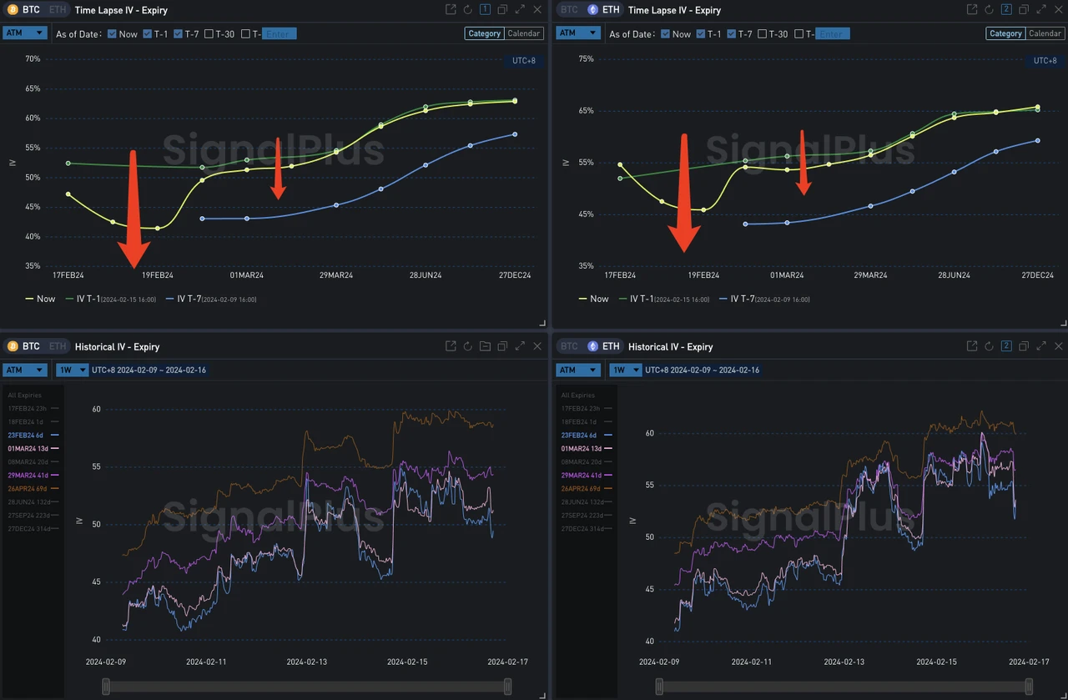
Task: Open the folder icon in BTC Historical IV header
Action: (485, 345)
